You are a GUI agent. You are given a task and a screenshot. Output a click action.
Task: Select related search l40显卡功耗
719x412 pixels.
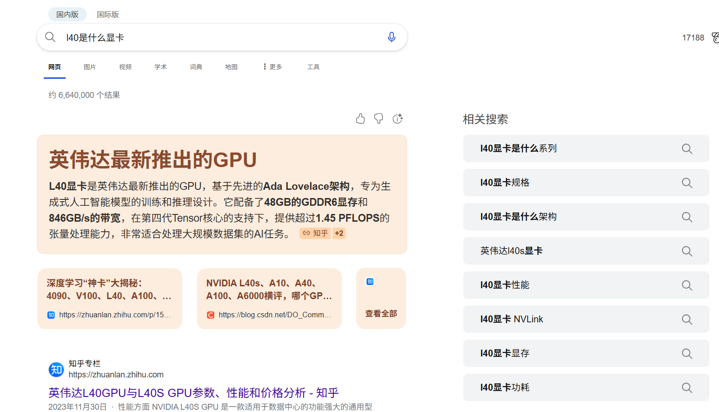(x=586, y=387)
